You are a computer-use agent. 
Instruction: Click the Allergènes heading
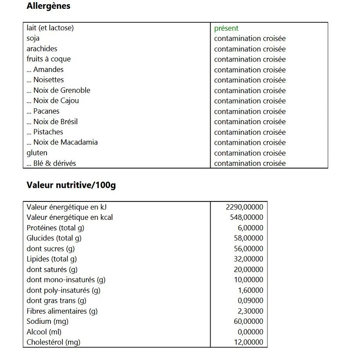48,6
